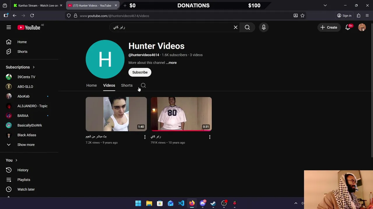
Task: Play the 0:31 jersey video thumbnail
Action: 181,114
